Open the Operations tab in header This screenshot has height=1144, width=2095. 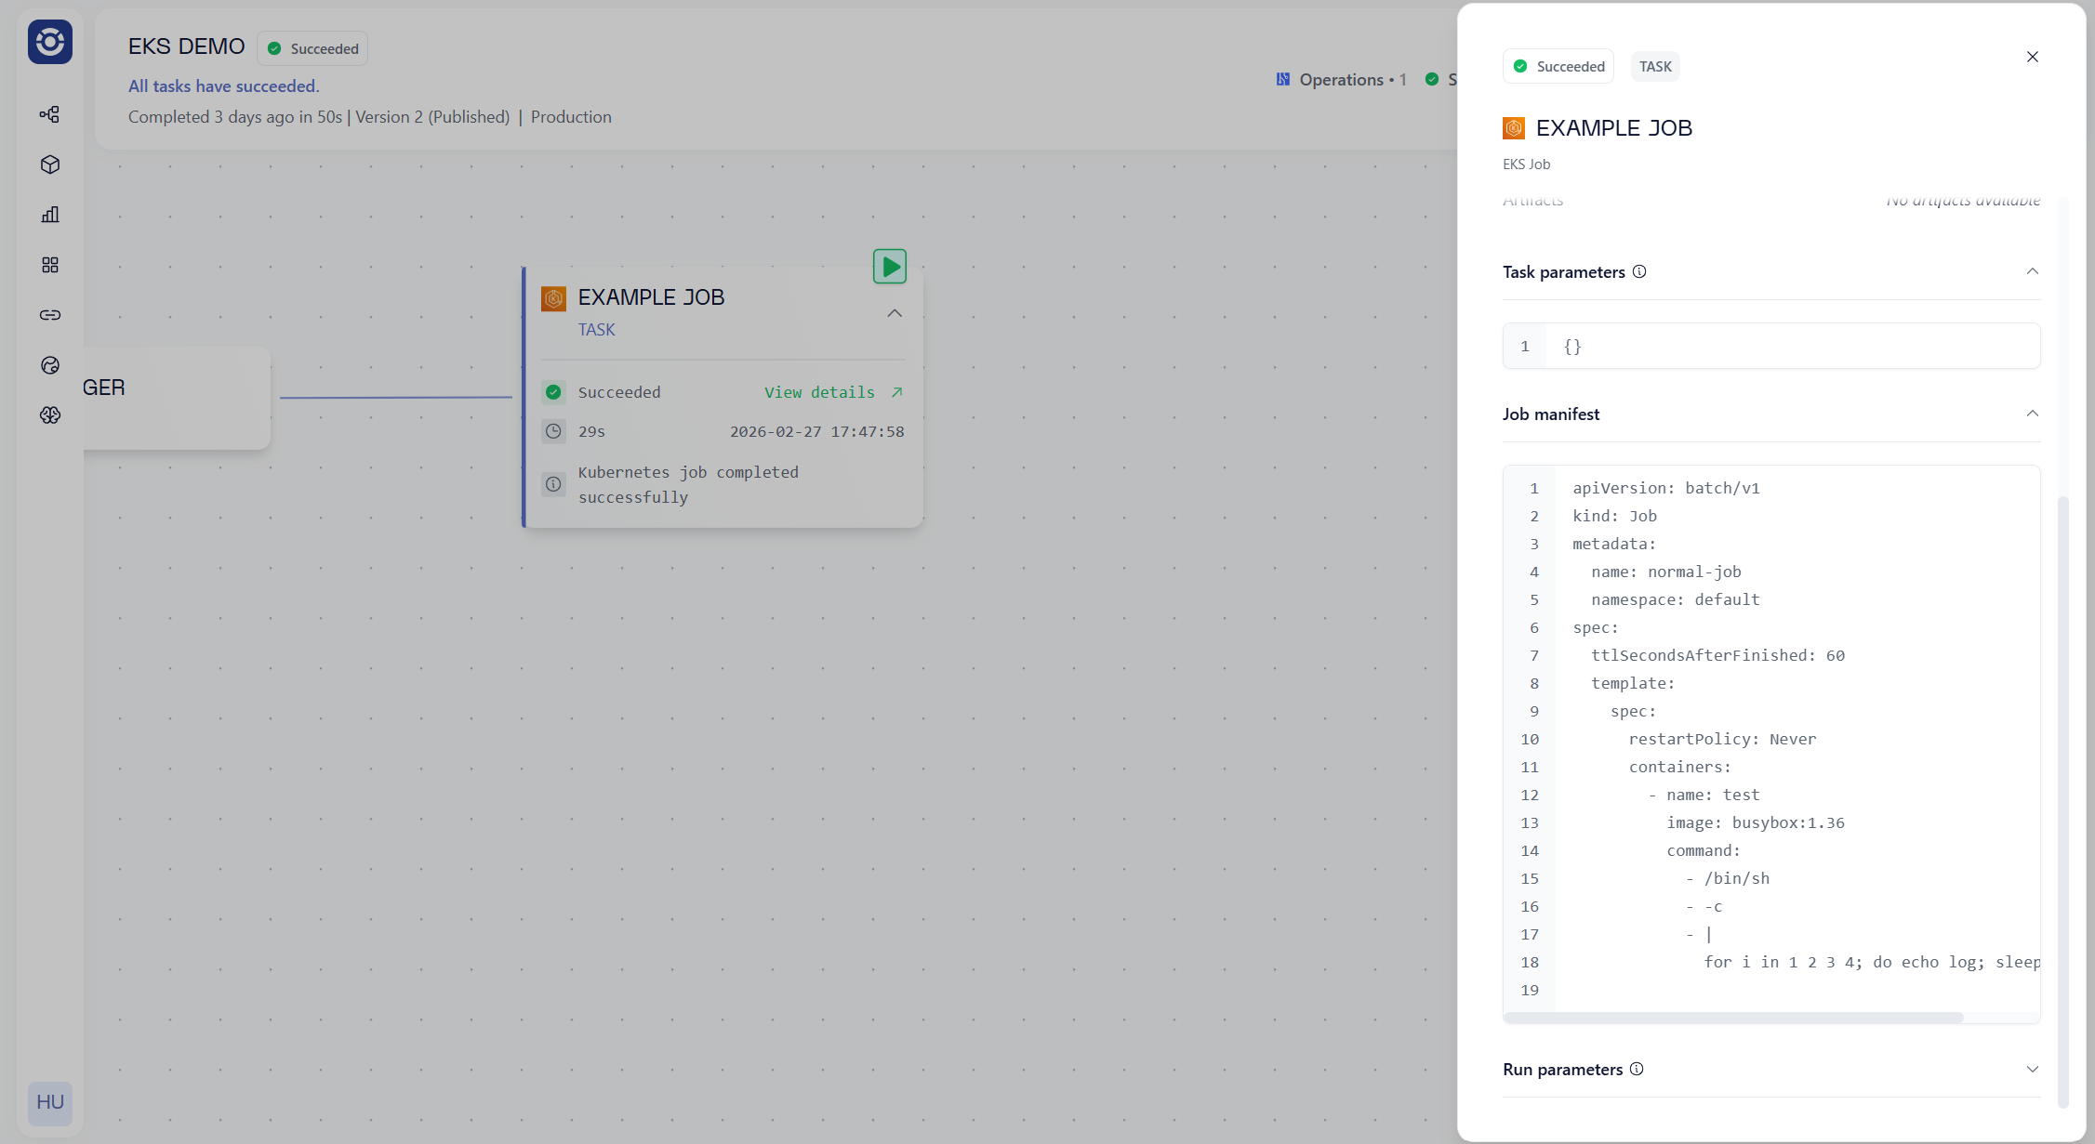1341,80
